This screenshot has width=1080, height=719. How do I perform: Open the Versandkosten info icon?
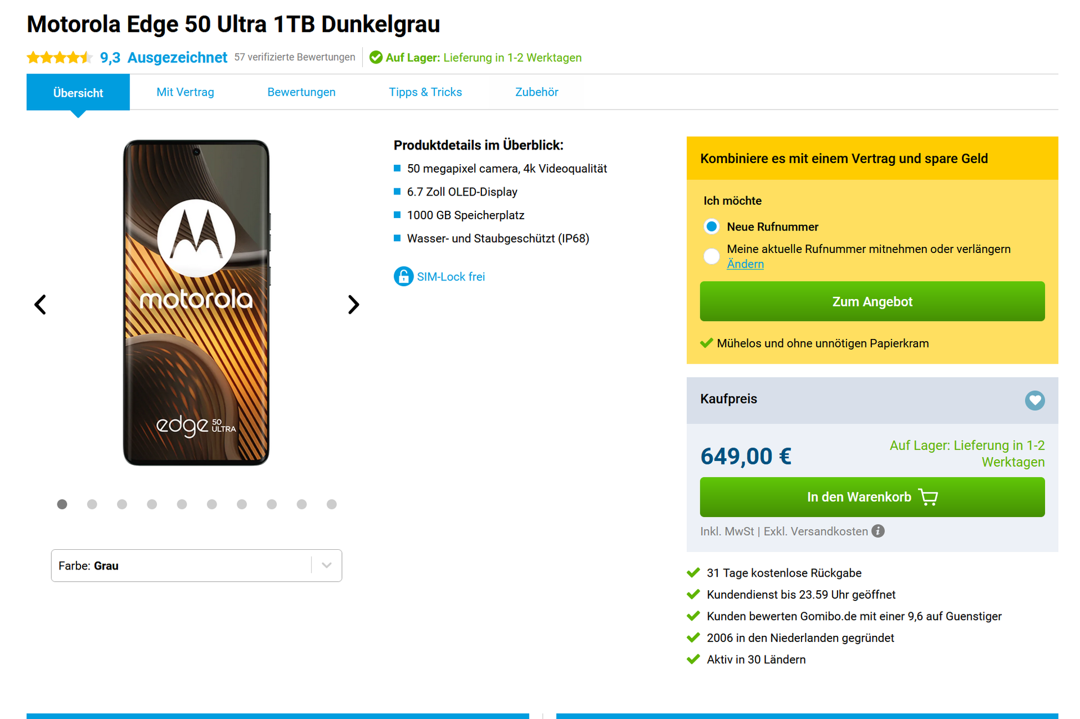tap(877, 531)
